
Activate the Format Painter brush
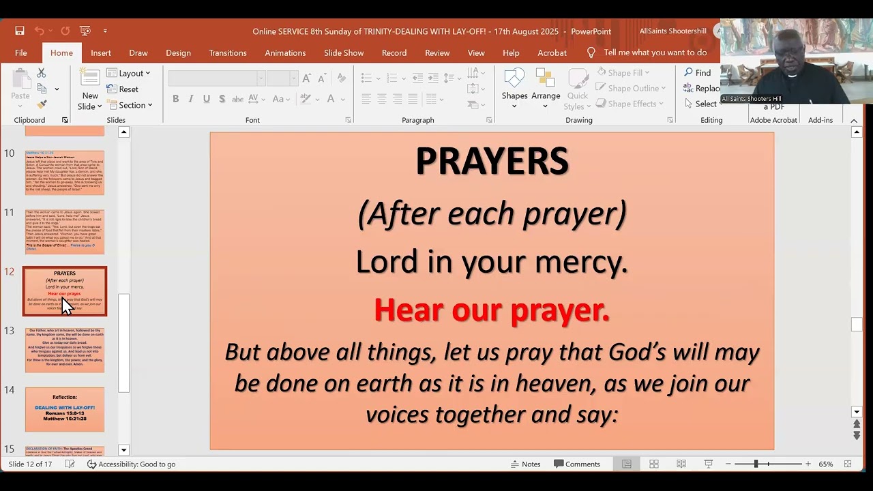pos(42,104)
